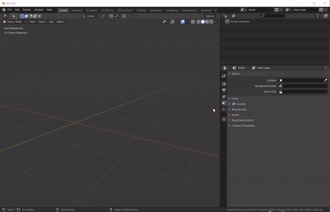Click New Scene icon beside Scene field
The width and height of the screenshot is (330, 212).
276,9
